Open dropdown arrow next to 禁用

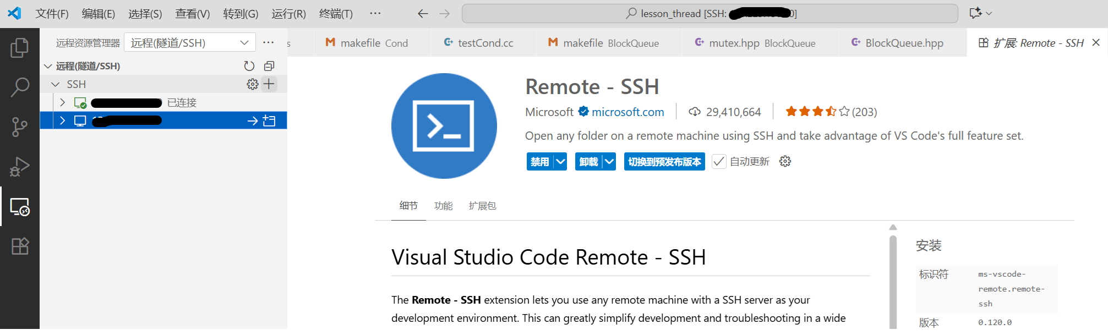click(560, 162)
